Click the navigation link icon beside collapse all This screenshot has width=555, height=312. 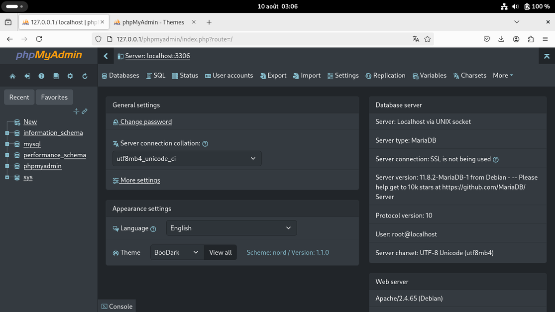coord(84,111)
